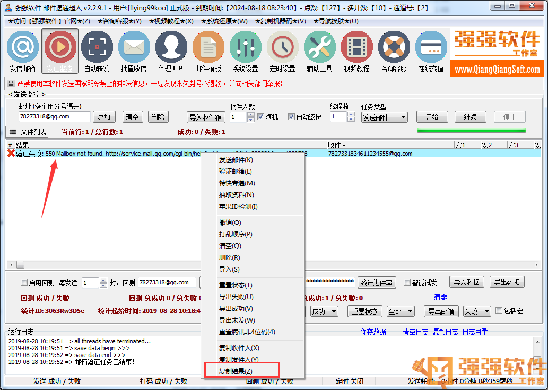The width and height of the screenshot is (548, 390).
Task: Open the 失败 dropdown beside 导出邮箱
Action: coord(477,311)
